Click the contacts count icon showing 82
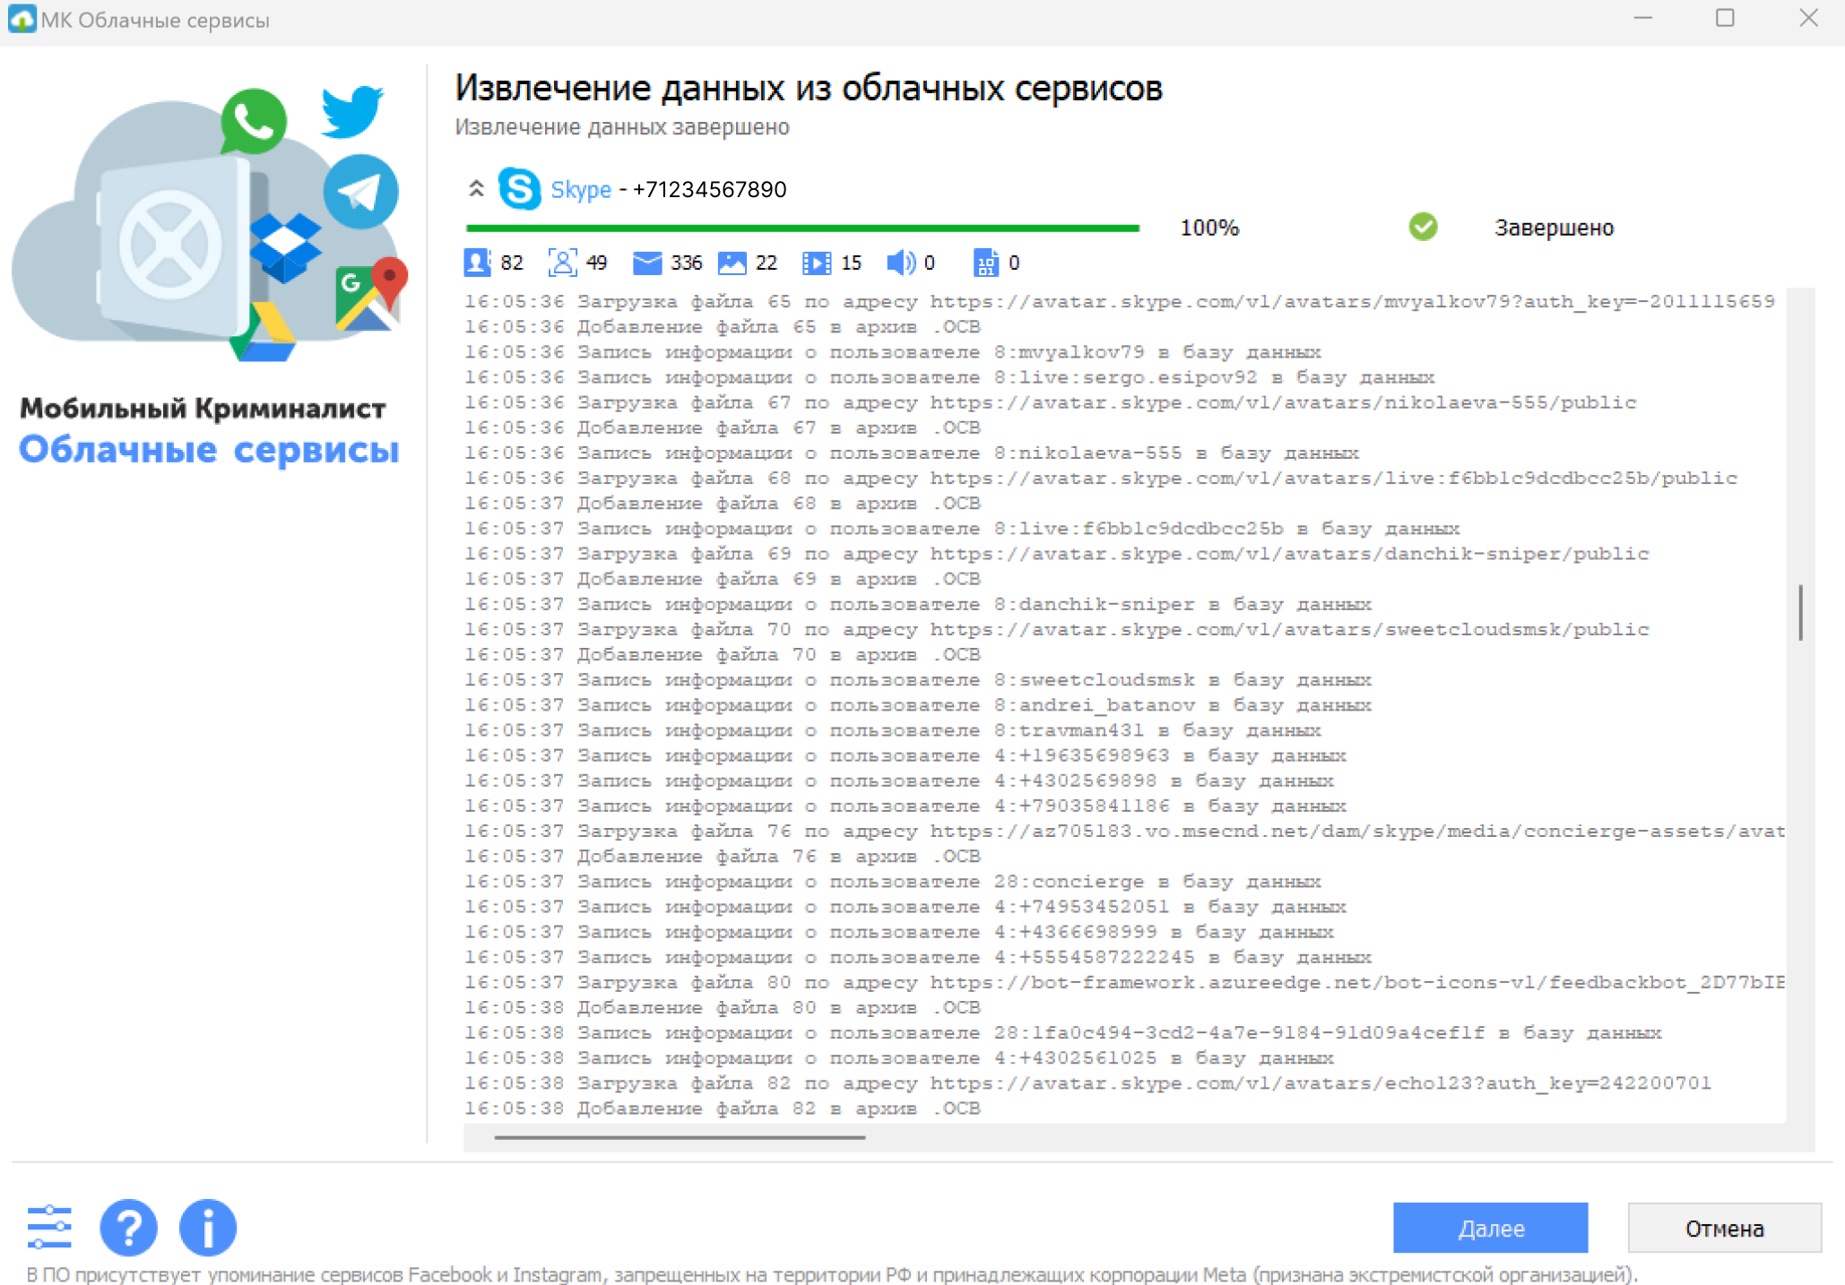The height and width of the screenshot is (1285, 1845). click(477, 263)
